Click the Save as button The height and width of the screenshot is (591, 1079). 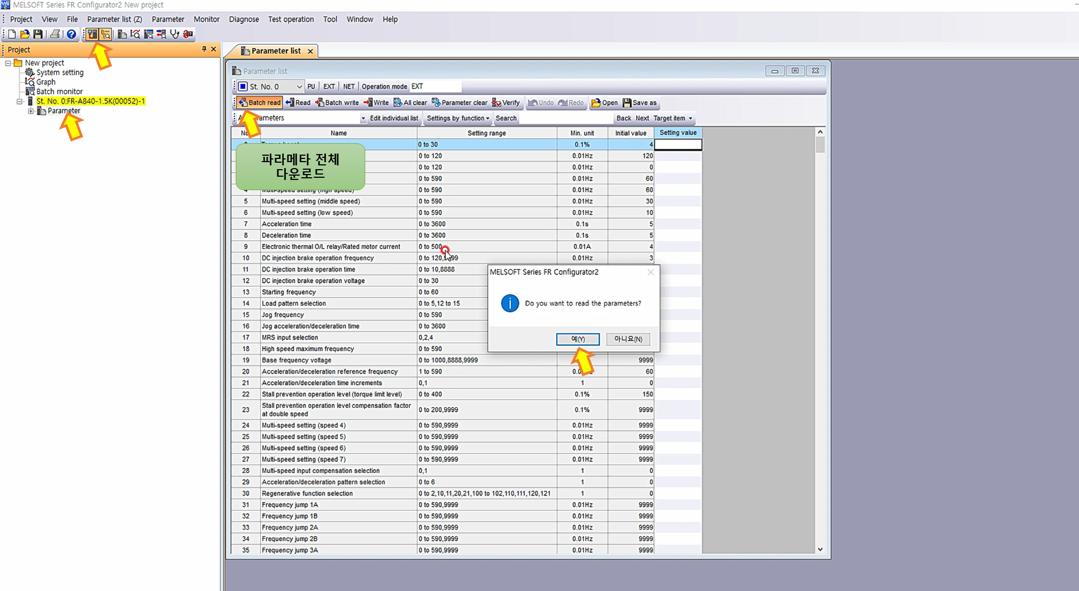click(x=640, y=103)
